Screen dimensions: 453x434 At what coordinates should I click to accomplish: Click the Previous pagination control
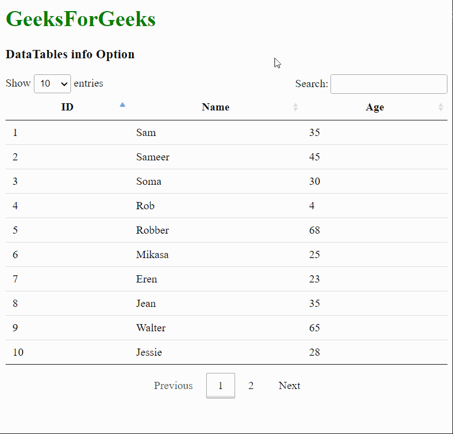[173, 385]
